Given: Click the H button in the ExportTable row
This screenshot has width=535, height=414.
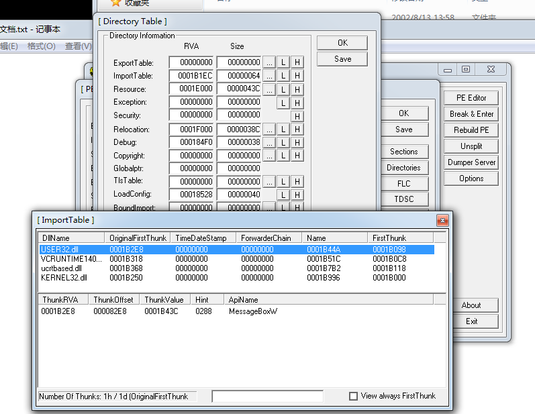Looking at the screenshot, I should [297, 62].
